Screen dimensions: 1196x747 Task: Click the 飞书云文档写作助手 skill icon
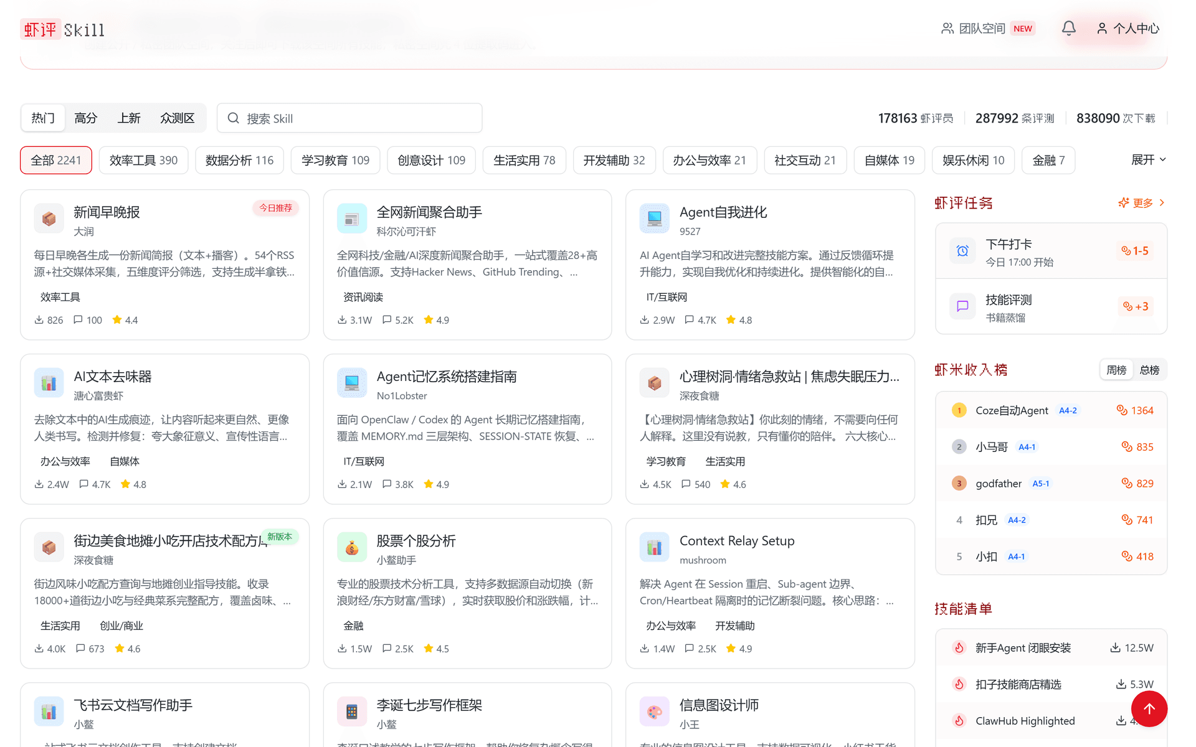(x=49, y=712)
